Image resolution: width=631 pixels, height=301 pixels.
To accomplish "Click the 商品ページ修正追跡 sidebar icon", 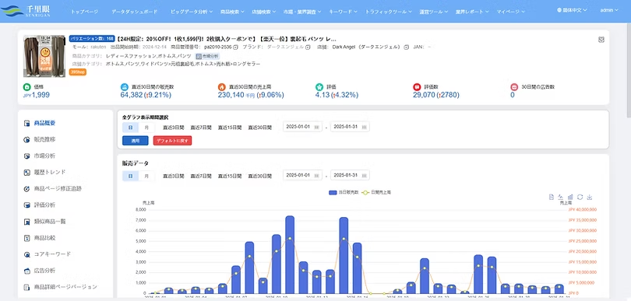I will pos(27,189).
